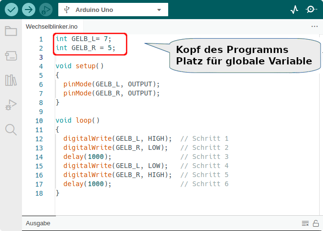The height and width of the screenshot is (231, 323).
Task: Start the debugger with the play-bug icon
Action: [45, 9]
